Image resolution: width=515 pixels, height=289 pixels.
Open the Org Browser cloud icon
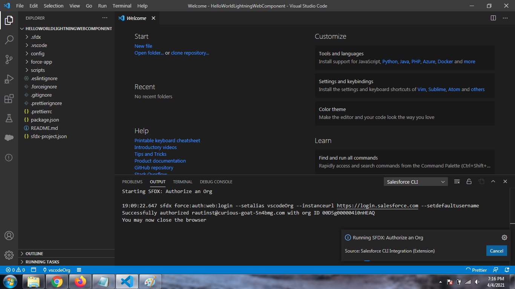(x=9, y=138)
